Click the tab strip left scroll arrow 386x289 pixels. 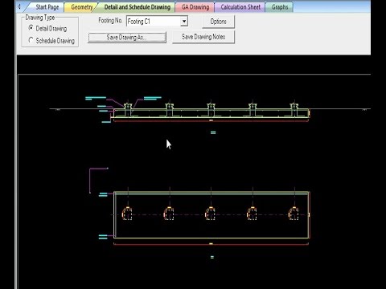tap(19, 6)
